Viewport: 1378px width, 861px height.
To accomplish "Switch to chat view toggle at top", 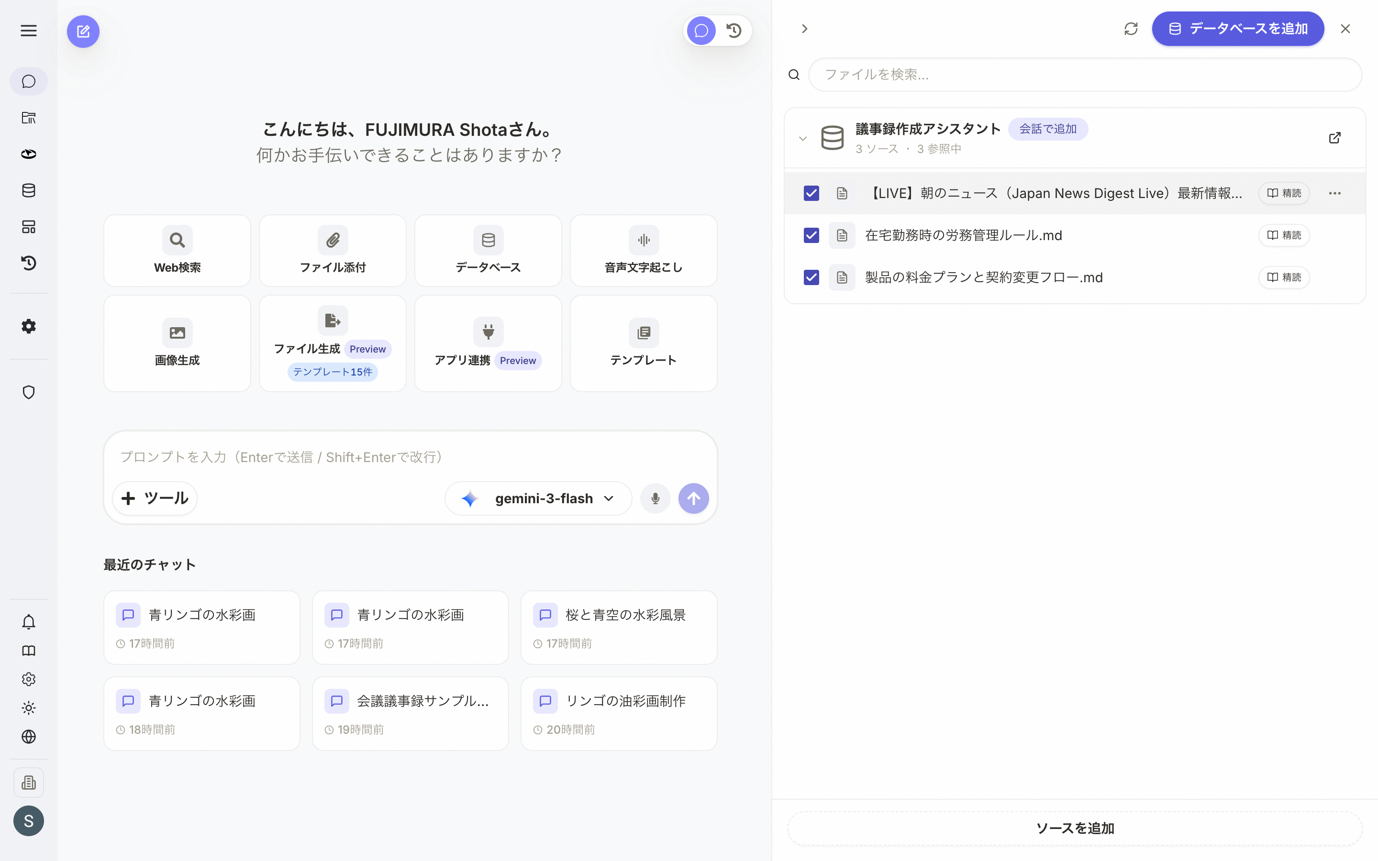I will 701,31.
